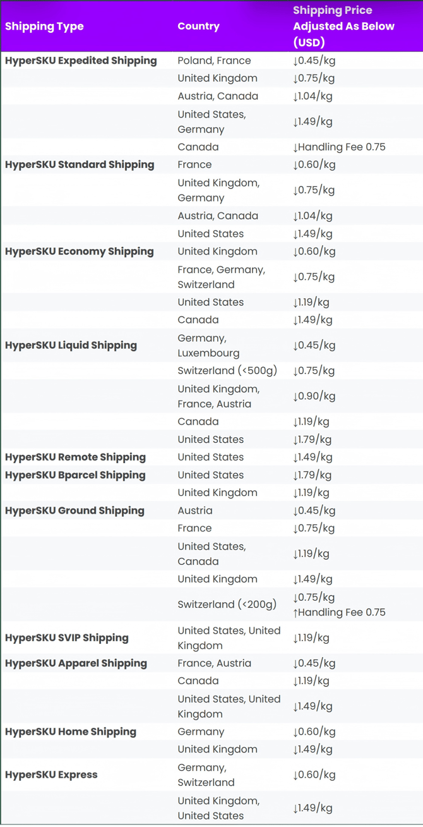Image resolution: width=423 pixels, height=827 pixels.
Task: Select the HyperSKU Ground Shipping label
Action: 74,510
